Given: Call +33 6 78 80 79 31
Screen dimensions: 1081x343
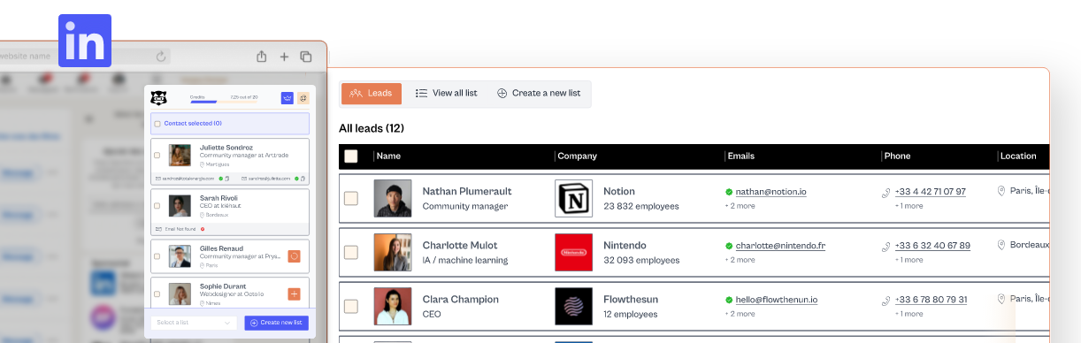Looking at the screenshot, I should 931,300.
